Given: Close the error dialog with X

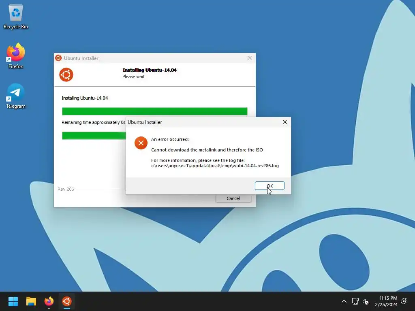Looking at the screenshot, I should pos(285,122).
